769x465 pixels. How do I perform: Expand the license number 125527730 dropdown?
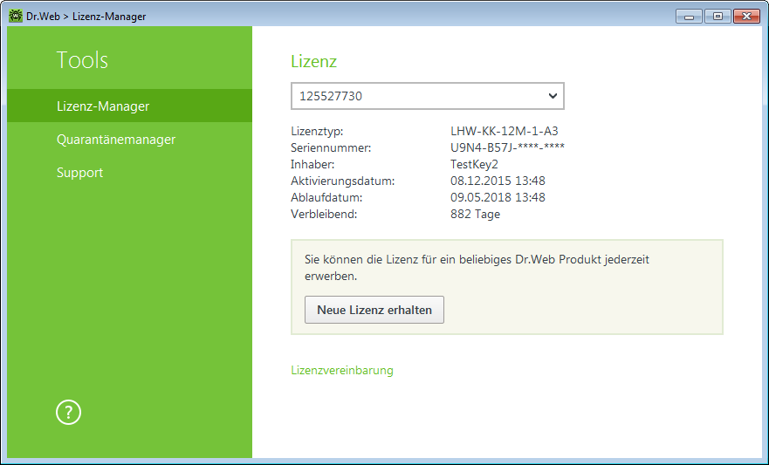pos(427,96)
